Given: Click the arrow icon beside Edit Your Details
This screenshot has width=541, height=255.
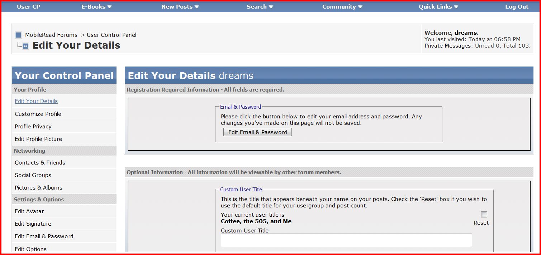Looking at the screenshot, I should tap(25, 46).
